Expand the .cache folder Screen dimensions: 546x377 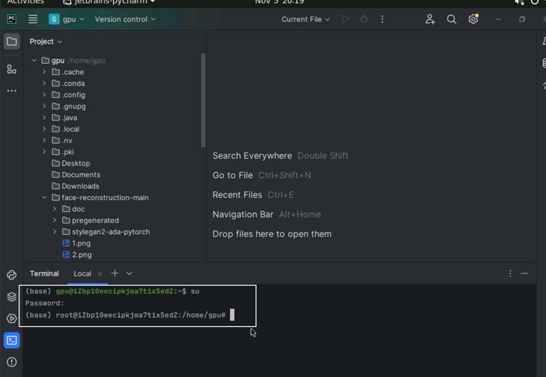(x=44, y=72)
